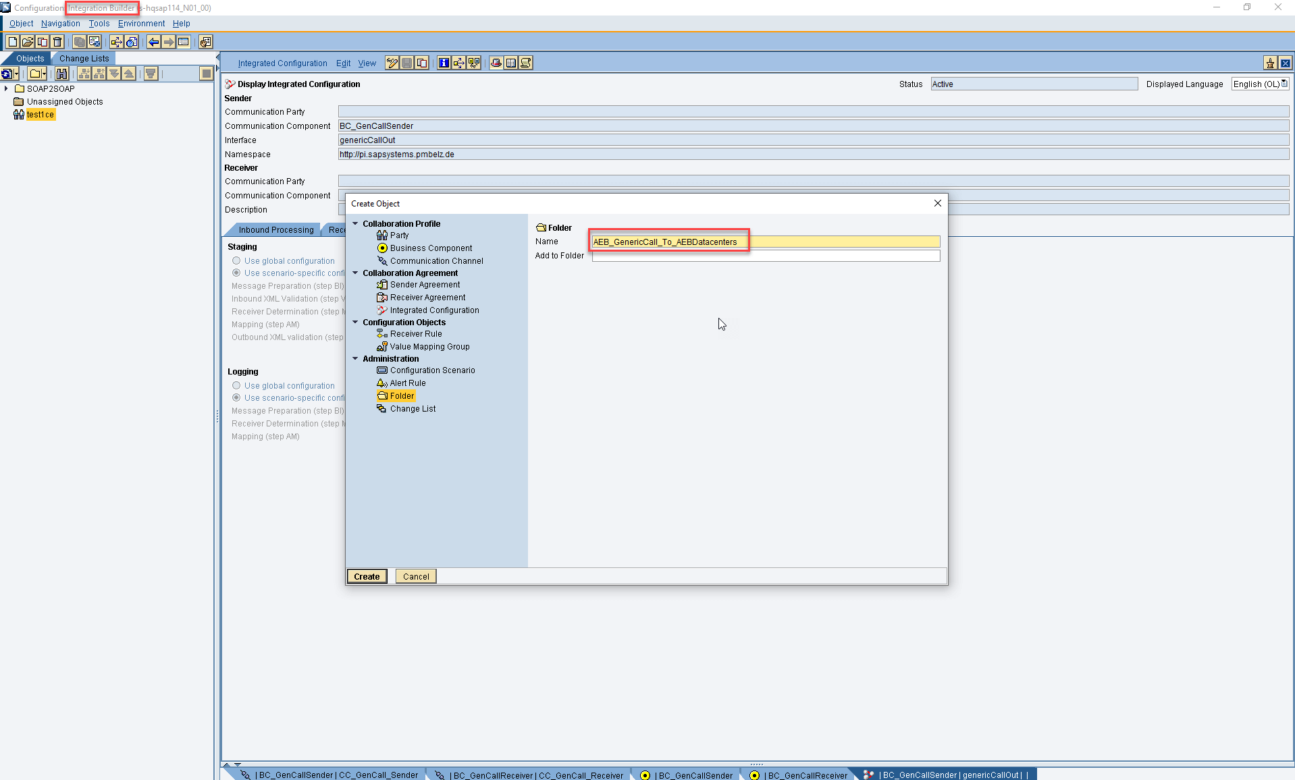Open an existing object via the open-folder icon
This screenshot has width=1295, height=780.
click(x=27, y=41)
